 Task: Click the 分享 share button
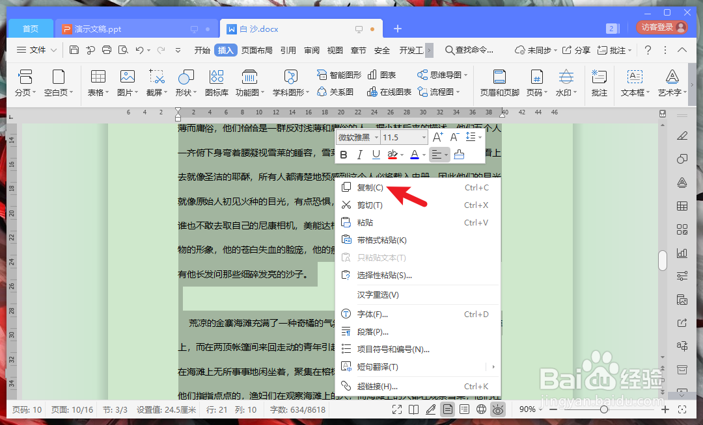(x=576, y=50)
